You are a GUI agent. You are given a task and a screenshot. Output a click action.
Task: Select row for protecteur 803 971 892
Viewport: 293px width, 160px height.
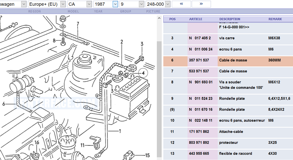point(228,143)
